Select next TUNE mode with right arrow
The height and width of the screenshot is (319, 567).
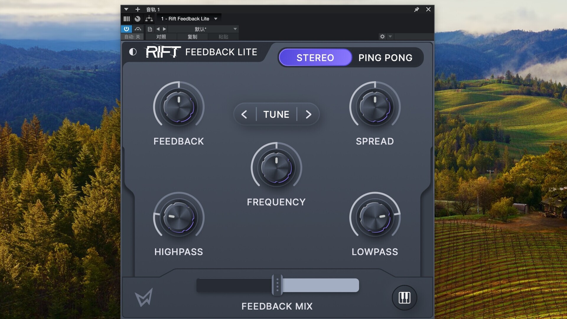tap(308, 114)
